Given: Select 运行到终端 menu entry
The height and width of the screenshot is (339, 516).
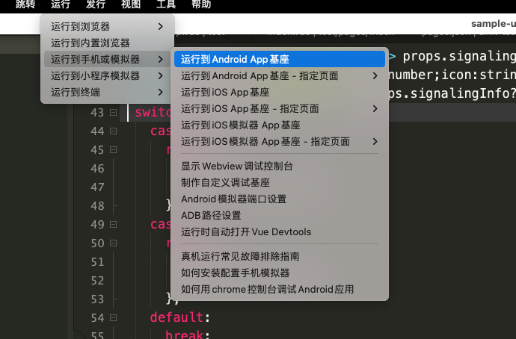Looking at the screenshot, I should (x=107, y=92).
